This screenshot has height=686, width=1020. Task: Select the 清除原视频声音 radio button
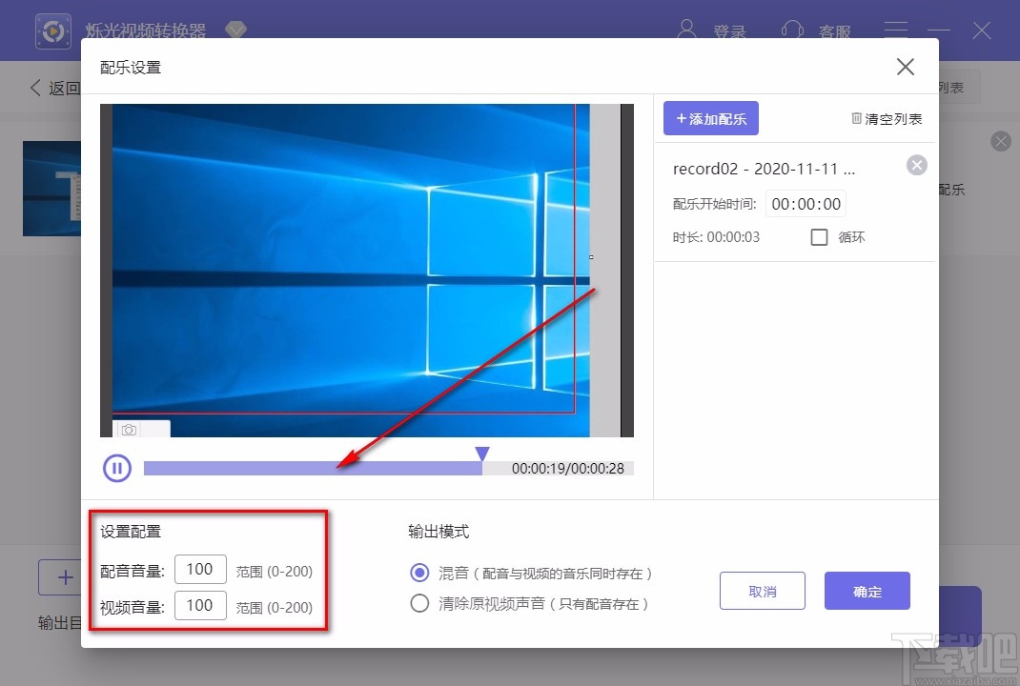click(419, 603)
